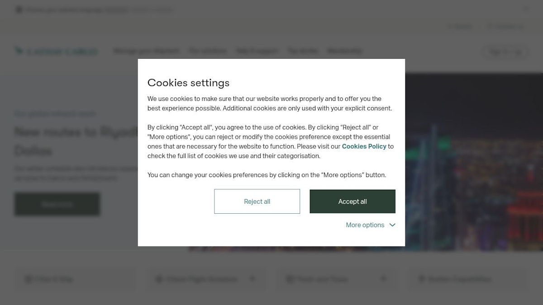Dismiss the top language banner
This screenshot has height=305, width=543.
click(525, 9)
